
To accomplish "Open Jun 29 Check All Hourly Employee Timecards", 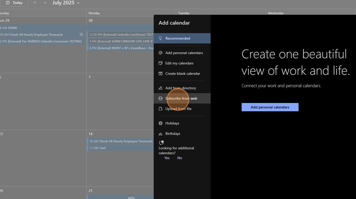I will (x=36, y=35).
